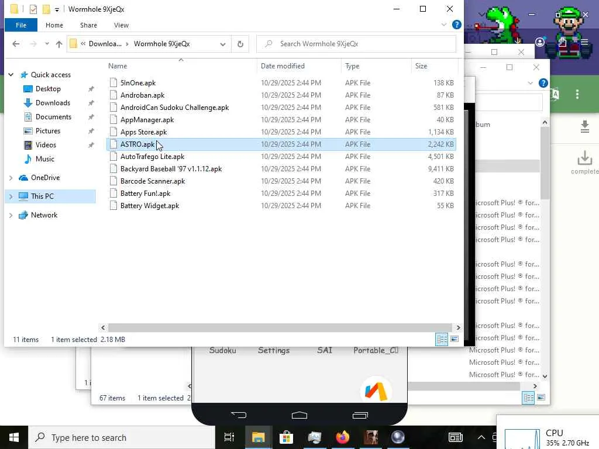
Task: Expand the OneDrive tree node
Action: (11, 178)
